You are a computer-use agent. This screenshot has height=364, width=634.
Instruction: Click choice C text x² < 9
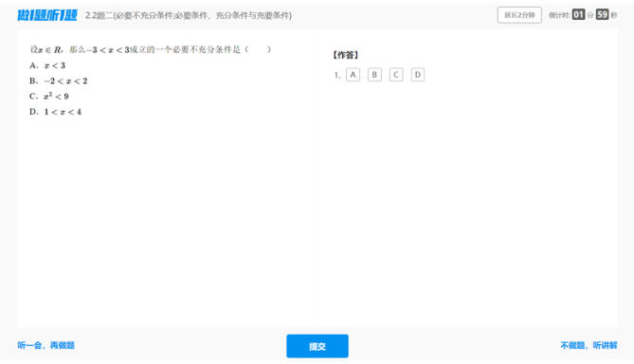coord(56,97)
